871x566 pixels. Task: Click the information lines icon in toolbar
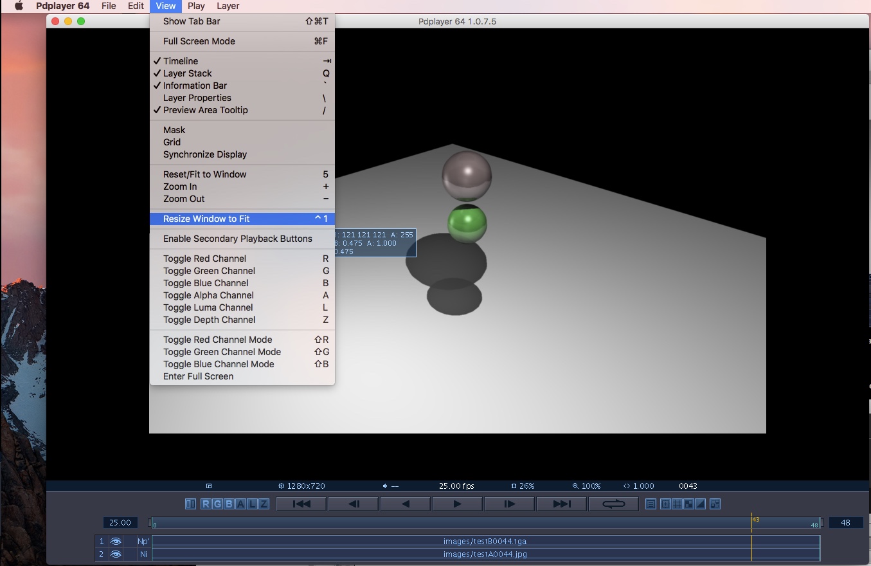[x=651, y=504]
